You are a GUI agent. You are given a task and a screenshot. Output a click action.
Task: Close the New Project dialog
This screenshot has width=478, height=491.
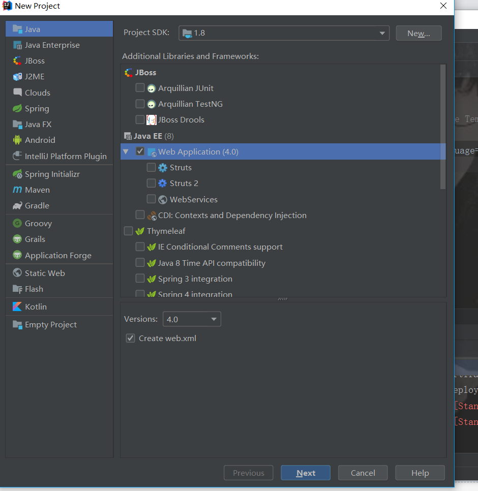(443, 6)
